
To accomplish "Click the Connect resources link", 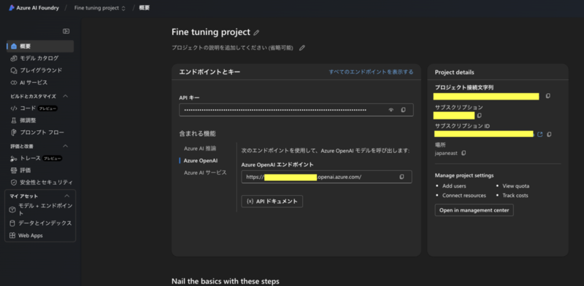I will [464, 195].
